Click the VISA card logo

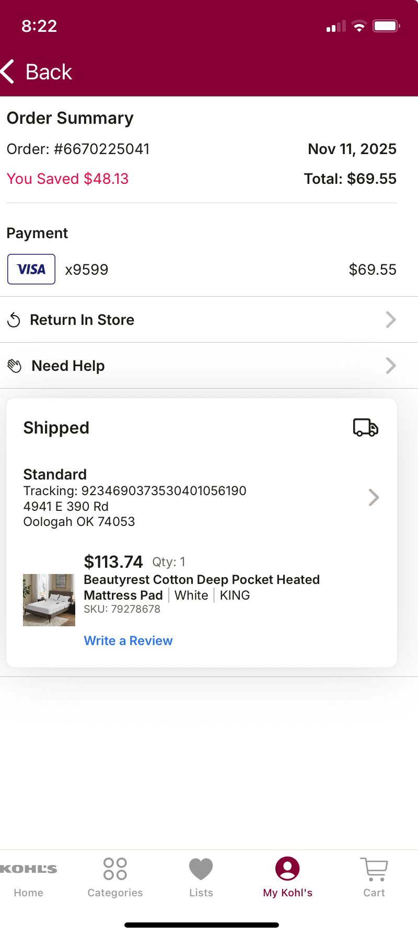click(31, 269)
